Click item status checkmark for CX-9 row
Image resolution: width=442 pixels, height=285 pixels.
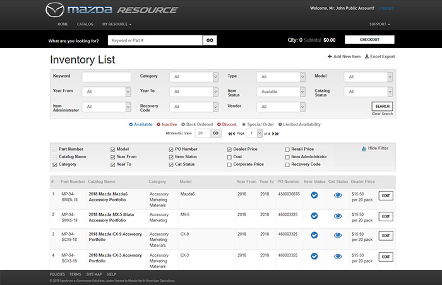tap(314, 236)
